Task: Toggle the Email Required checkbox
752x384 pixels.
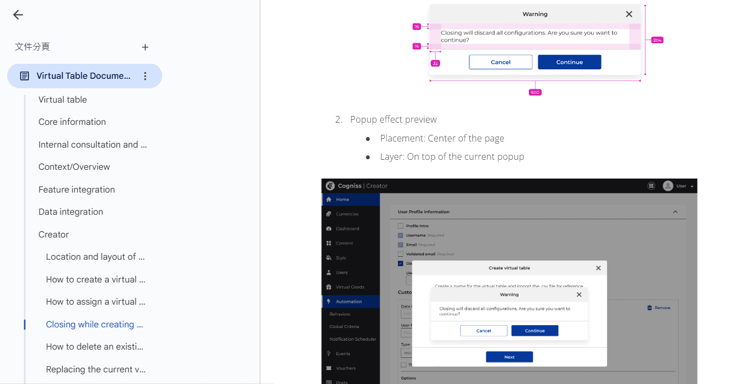Action: (x=401, y=245)
